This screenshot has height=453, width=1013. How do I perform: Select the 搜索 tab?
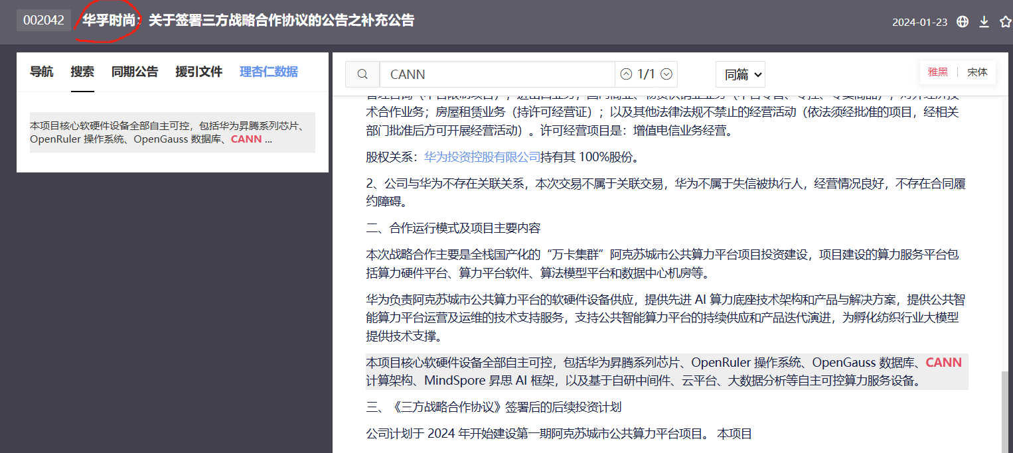point(82,72)
